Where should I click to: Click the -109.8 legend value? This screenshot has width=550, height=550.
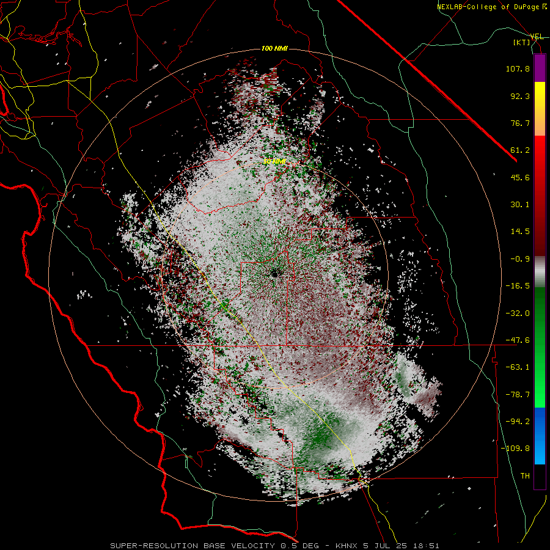pyautogui.click(x=515, y=449)
